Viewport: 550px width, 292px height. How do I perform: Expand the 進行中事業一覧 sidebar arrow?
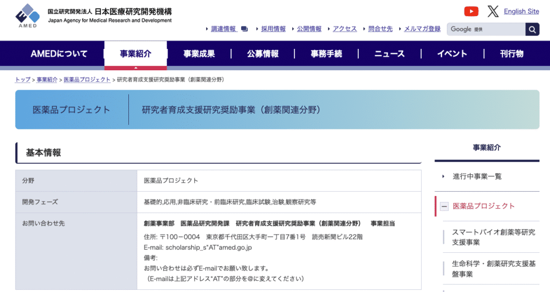coord(443,177)
